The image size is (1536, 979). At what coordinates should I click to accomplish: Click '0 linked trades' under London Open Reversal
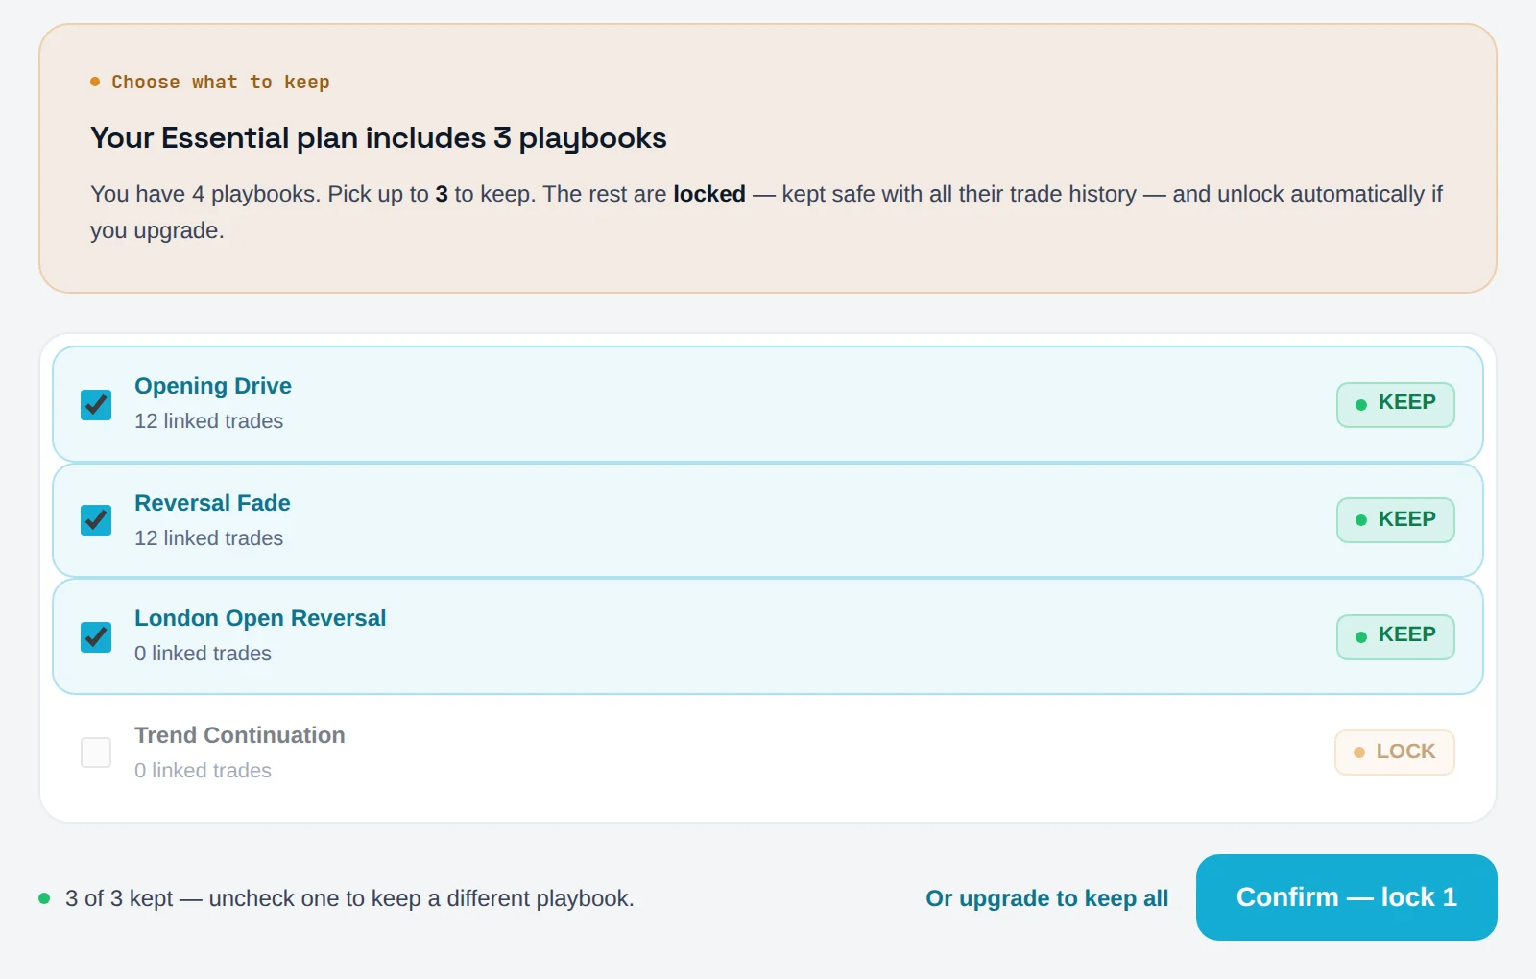point(203,654)
